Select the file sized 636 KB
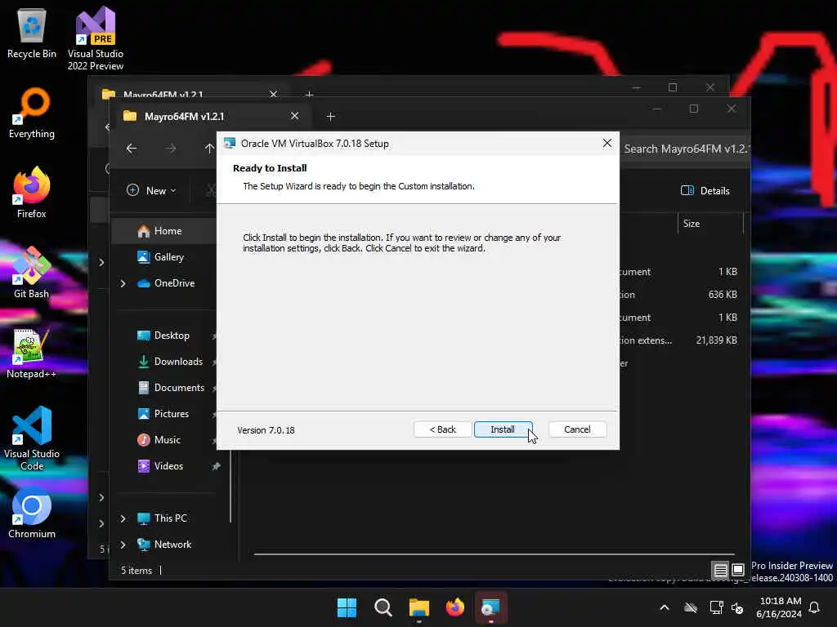Viewport: 837px width, 627px height. (678, 294)
